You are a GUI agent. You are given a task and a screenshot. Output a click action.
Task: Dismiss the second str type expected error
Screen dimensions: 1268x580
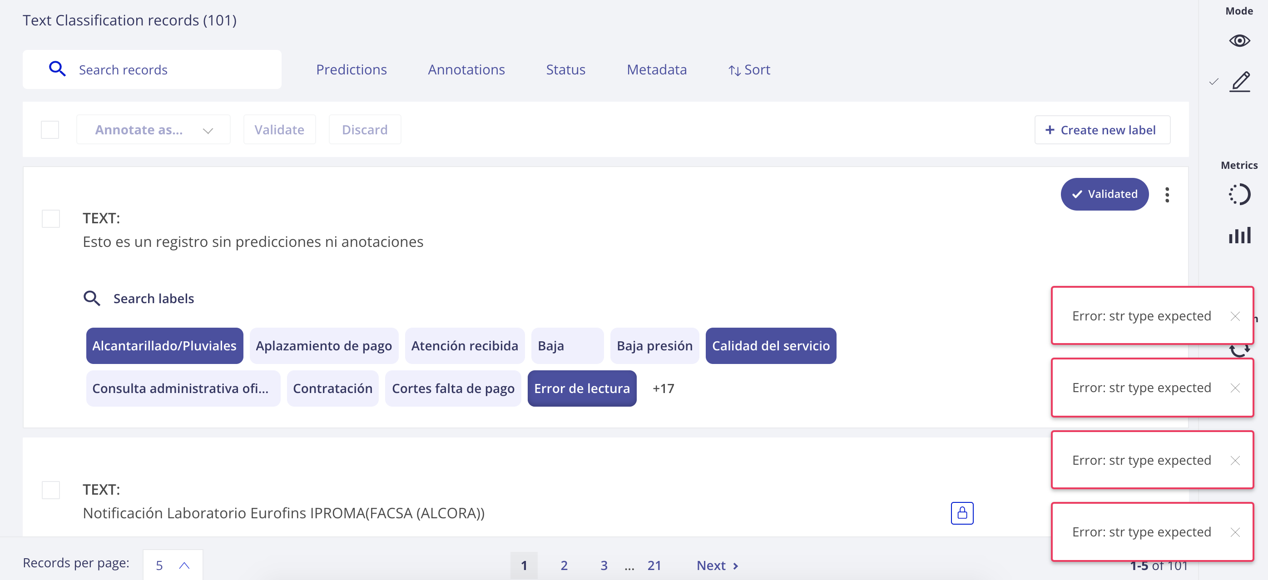pos(1234,388)
